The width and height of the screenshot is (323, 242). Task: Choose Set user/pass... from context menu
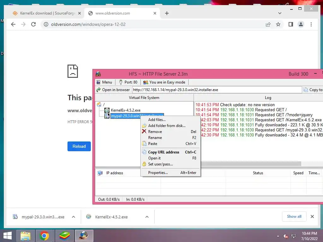[170, 164]
